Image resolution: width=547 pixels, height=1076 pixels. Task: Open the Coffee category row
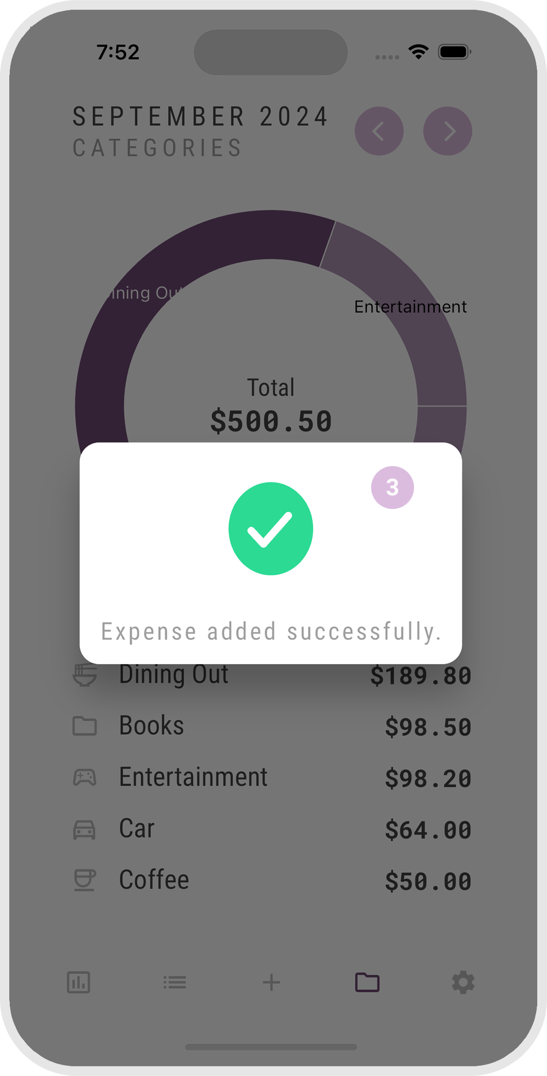point(271,880)
